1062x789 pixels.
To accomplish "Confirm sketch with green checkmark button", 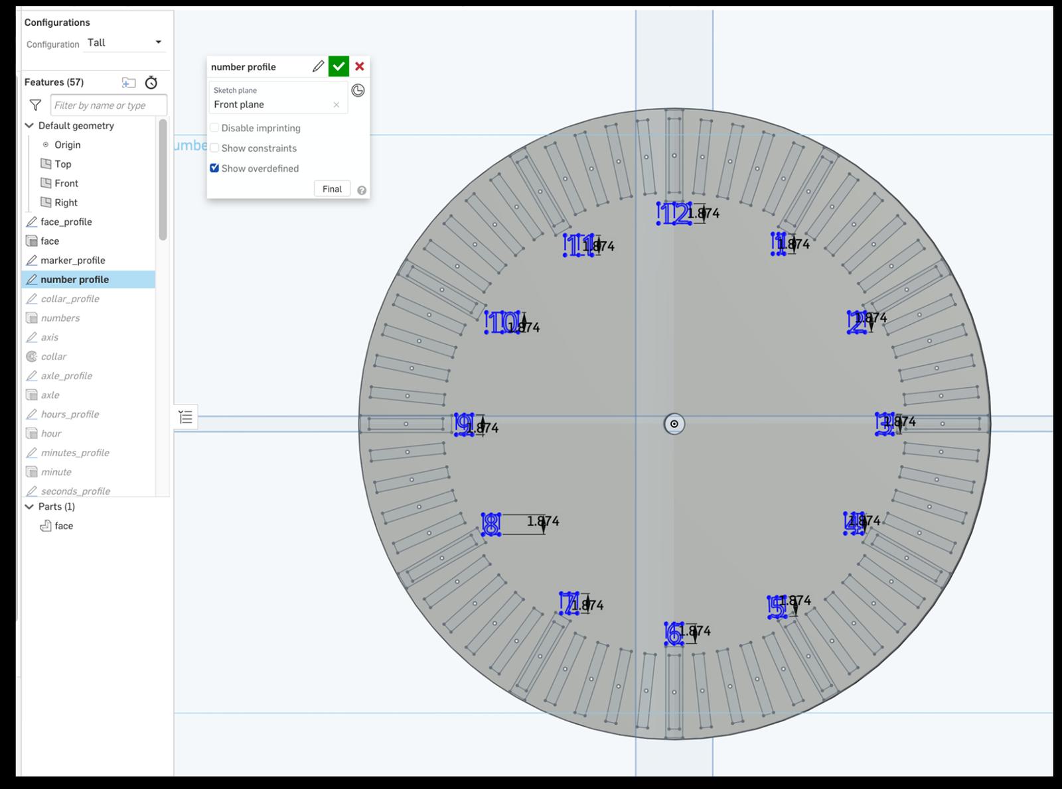I will [339, 66].
